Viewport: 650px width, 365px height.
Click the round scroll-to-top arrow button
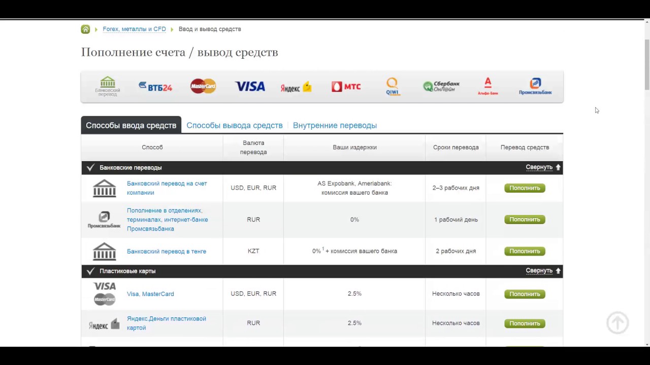[x=617, y=323]
